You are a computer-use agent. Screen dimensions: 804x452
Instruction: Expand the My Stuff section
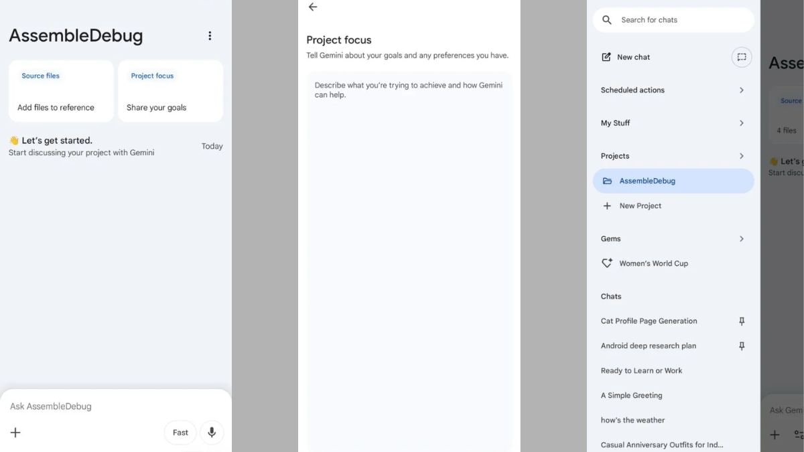(741, 123)
